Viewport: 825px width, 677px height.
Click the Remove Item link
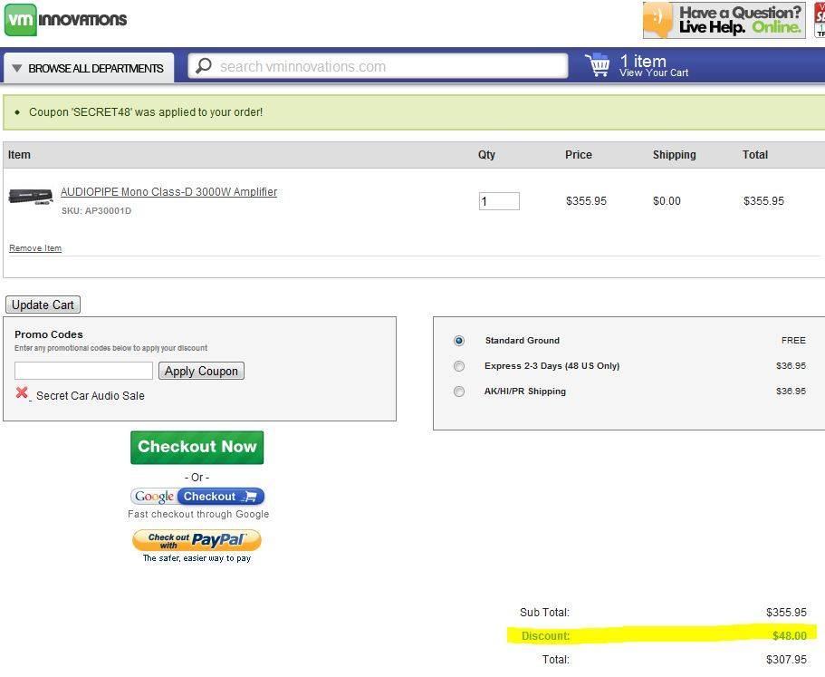(x=35, y=248)
